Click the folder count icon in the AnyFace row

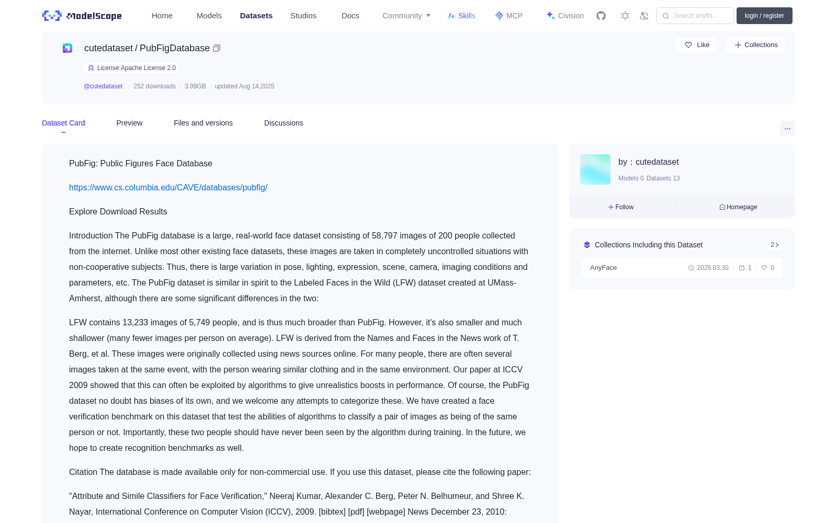(742, 268)
